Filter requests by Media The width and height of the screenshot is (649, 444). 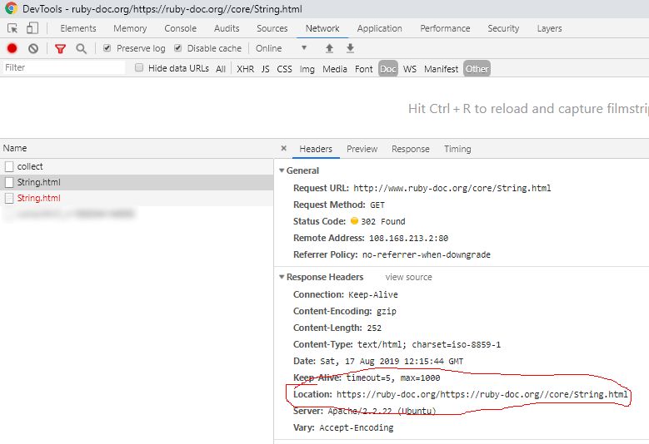[x=334, y=69]
